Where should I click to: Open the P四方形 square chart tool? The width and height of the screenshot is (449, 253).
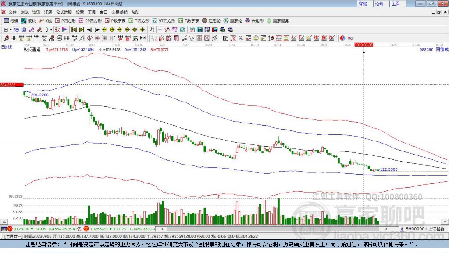[x=68, y=21]
